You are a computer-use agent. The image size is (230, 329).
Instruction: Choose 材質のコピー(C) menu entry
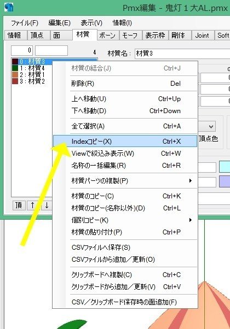pyautogui.click(x=125, y=196)
